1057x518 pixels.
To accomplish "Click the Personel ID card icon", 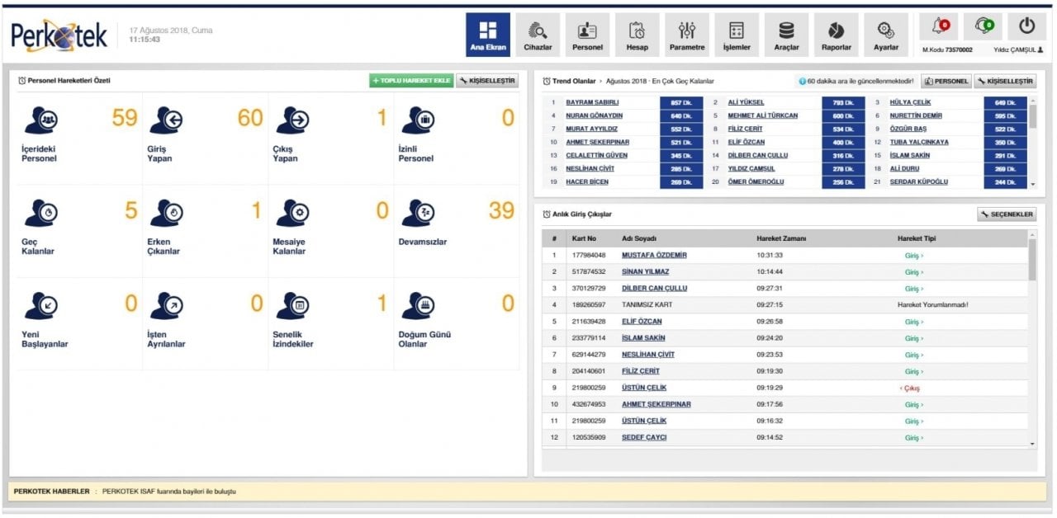I will (587, 31).
